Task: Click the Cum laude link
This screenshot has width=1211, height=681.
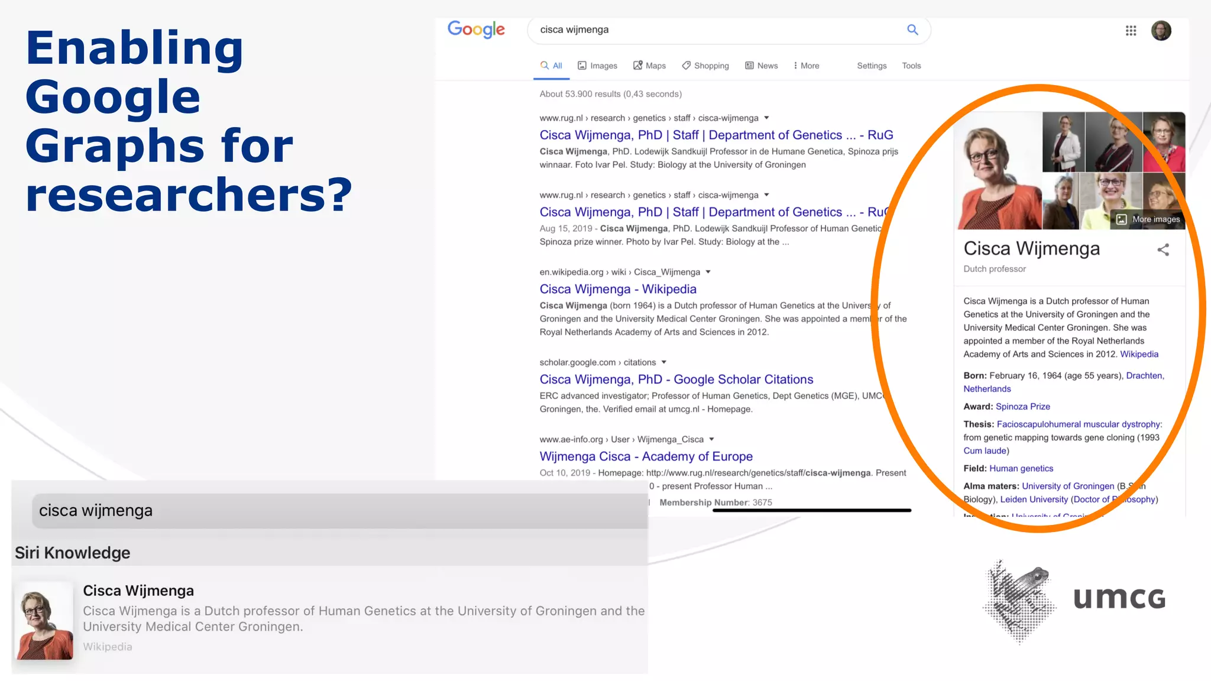Action: [x=985, y=450]
